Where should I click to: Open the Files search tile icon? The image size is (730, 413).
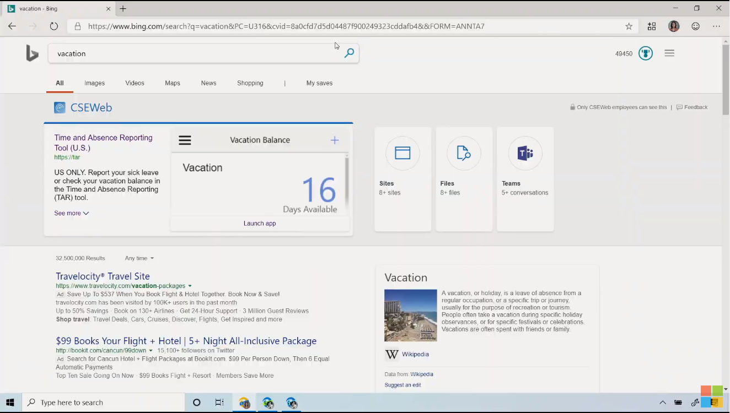pyautogui.click(x=464, y=153)
